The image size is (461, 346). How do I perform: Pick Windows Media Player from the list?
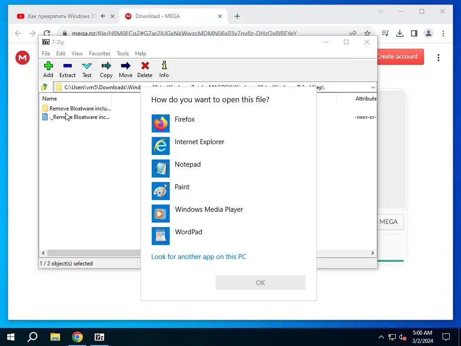pyautogui.click(x=228, y=213)
